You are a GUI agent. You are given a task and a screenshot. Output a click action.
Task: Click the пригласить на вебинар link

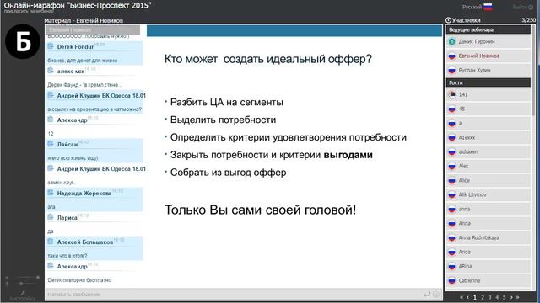tap(29, 11)
